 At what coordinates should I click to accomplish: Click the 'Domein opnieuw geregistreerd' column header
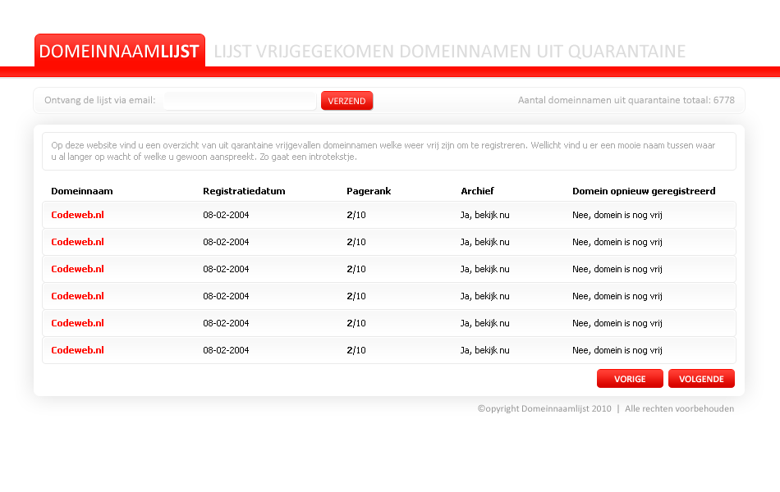(x=644, y=191)
